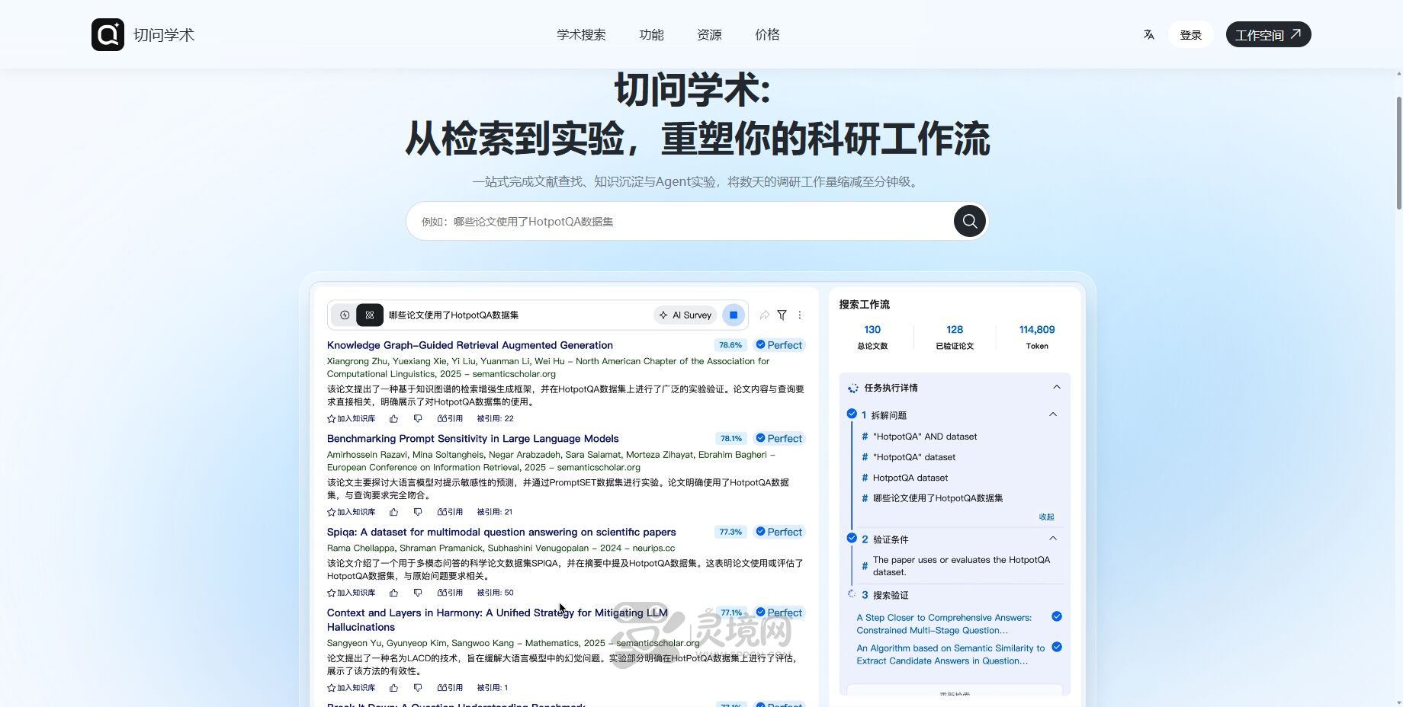
Task: Collapse the 拆解问题 step chevron
Action: (1053, 414)
